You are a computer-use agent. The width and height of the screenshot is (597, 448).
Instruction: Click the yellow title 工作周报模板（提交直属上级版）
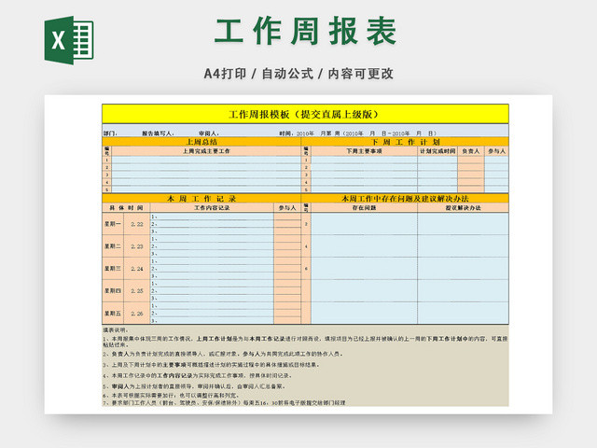click(x=305, y=114)
